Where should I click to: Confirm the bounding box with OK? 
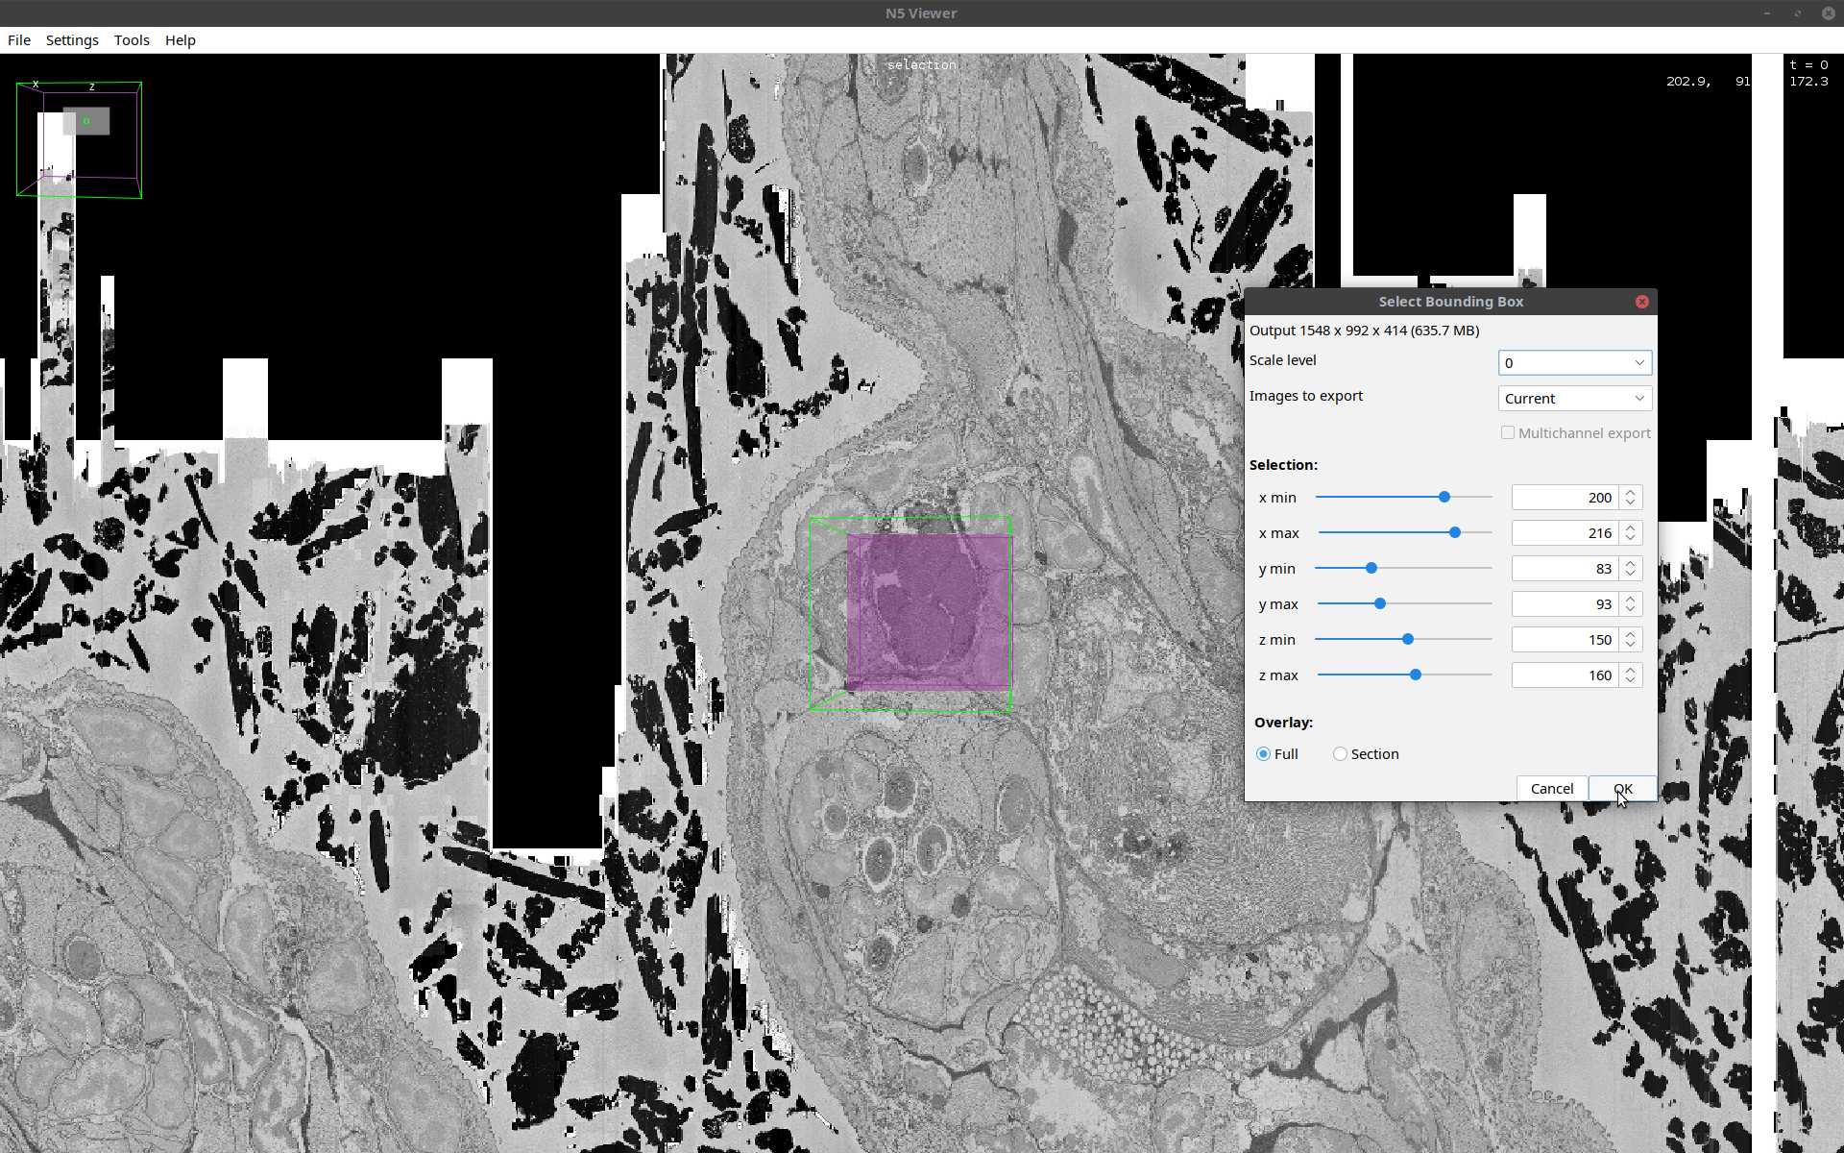pyautogui.click(x=1622, y=789)
